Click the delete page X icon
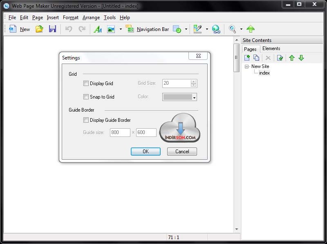Viewport: 327px width, 244px height. [268, 58]
